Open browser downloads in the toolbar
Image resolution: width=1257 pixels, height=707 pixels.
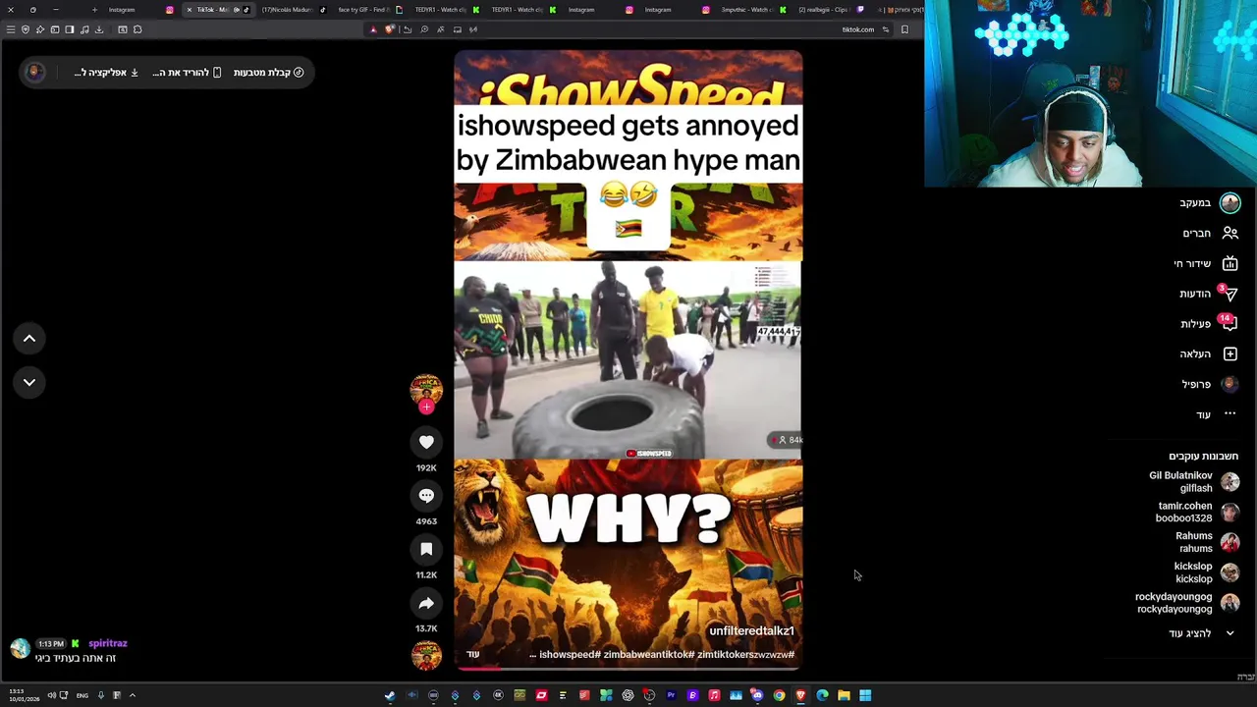(x=99, y=29)
